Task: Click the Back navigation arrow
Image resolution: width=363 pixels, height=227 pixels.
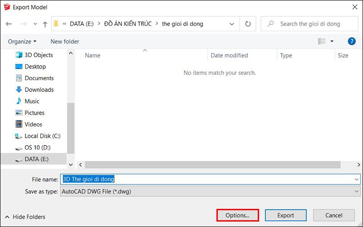Action: 9,24
